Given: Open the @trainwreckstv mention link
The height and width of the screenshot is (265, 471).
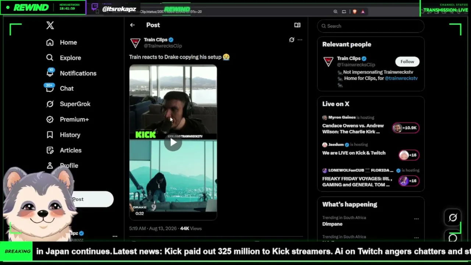Looking at the screenshot, I should coord(401,78).
